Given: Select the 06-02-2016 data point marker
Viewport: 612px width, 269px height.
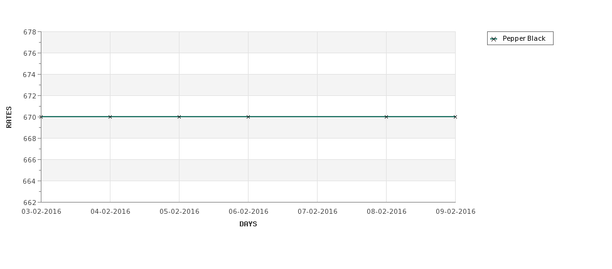Looking at the screenshot, I should [x=248, y=117].
